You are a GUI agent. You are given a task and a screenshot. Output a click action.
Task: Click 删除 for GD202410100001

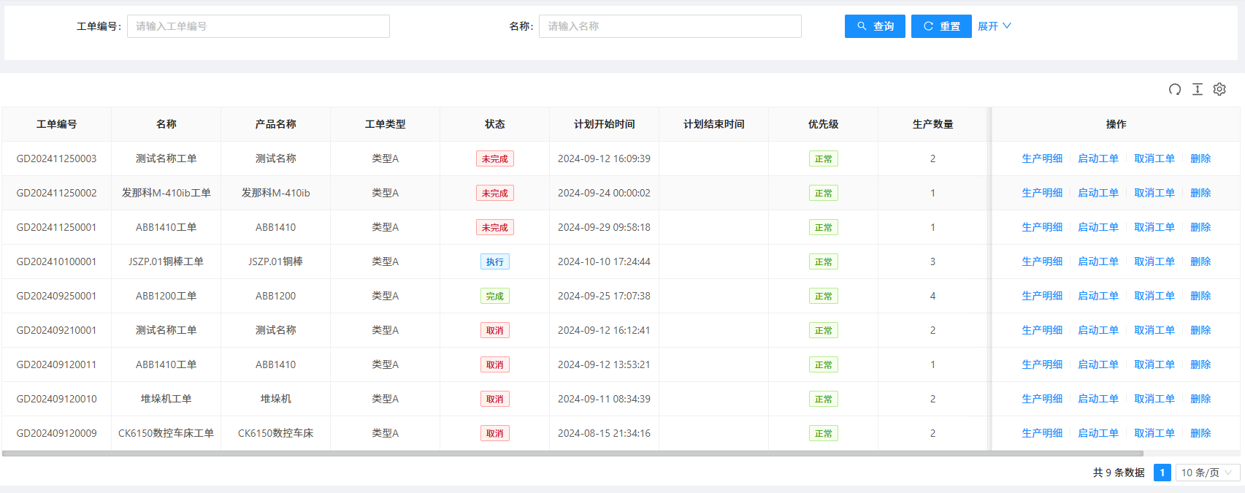[x=1200, y=261]
